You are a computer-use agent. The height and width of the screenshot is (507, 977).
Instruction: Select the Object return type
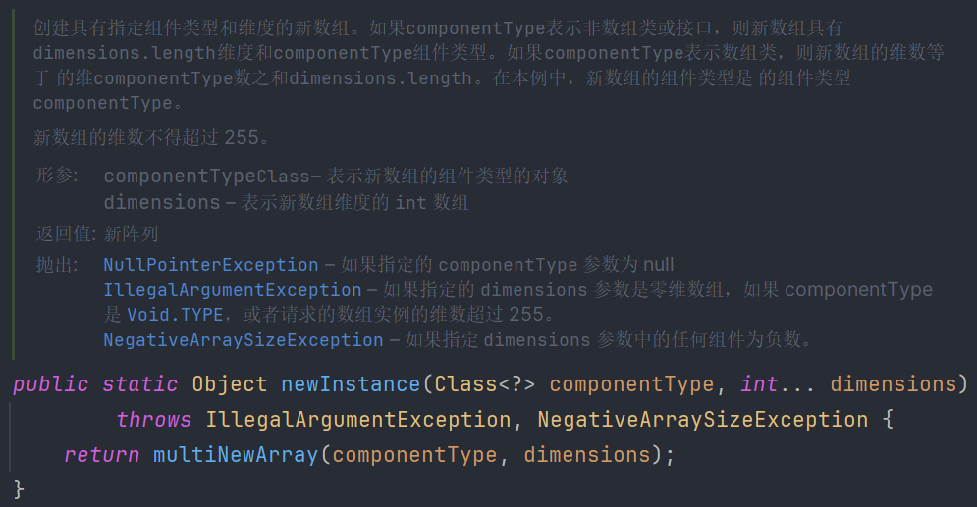[x=230, y=384]
